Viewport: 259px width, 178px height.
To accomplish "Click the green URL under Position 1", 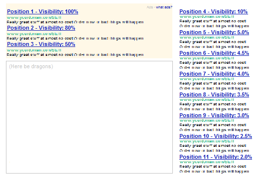I will click(x=34, y=17).
